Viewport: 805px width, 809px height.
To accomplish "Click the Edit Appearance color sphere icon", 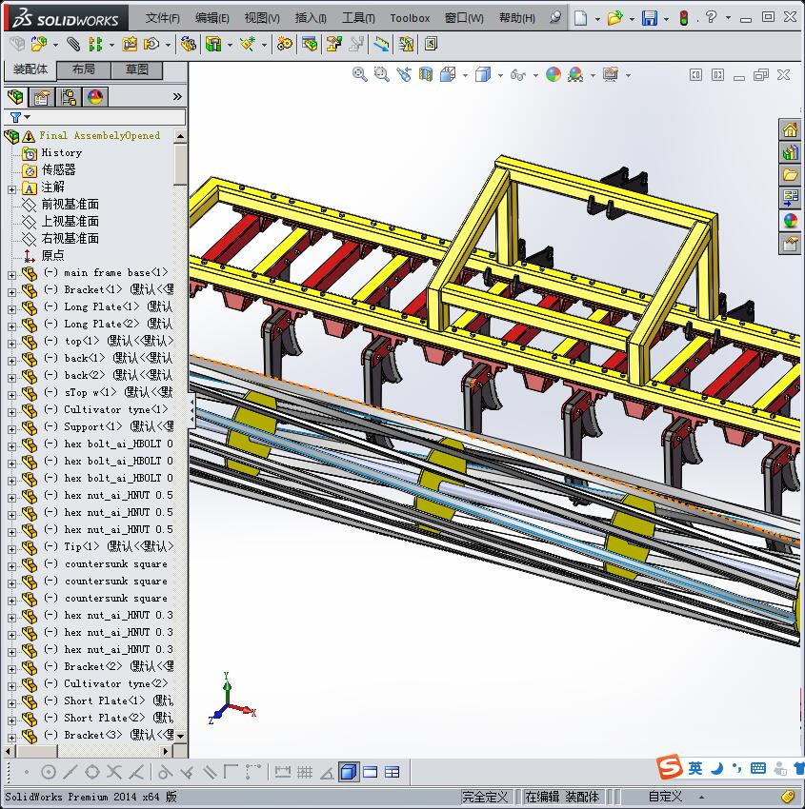I will coord(553,75).
